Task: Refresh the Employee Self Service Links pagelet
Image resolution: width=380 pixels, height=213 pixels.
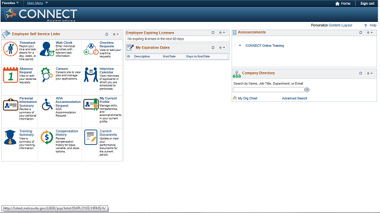Action: click(x=107, y=34)
